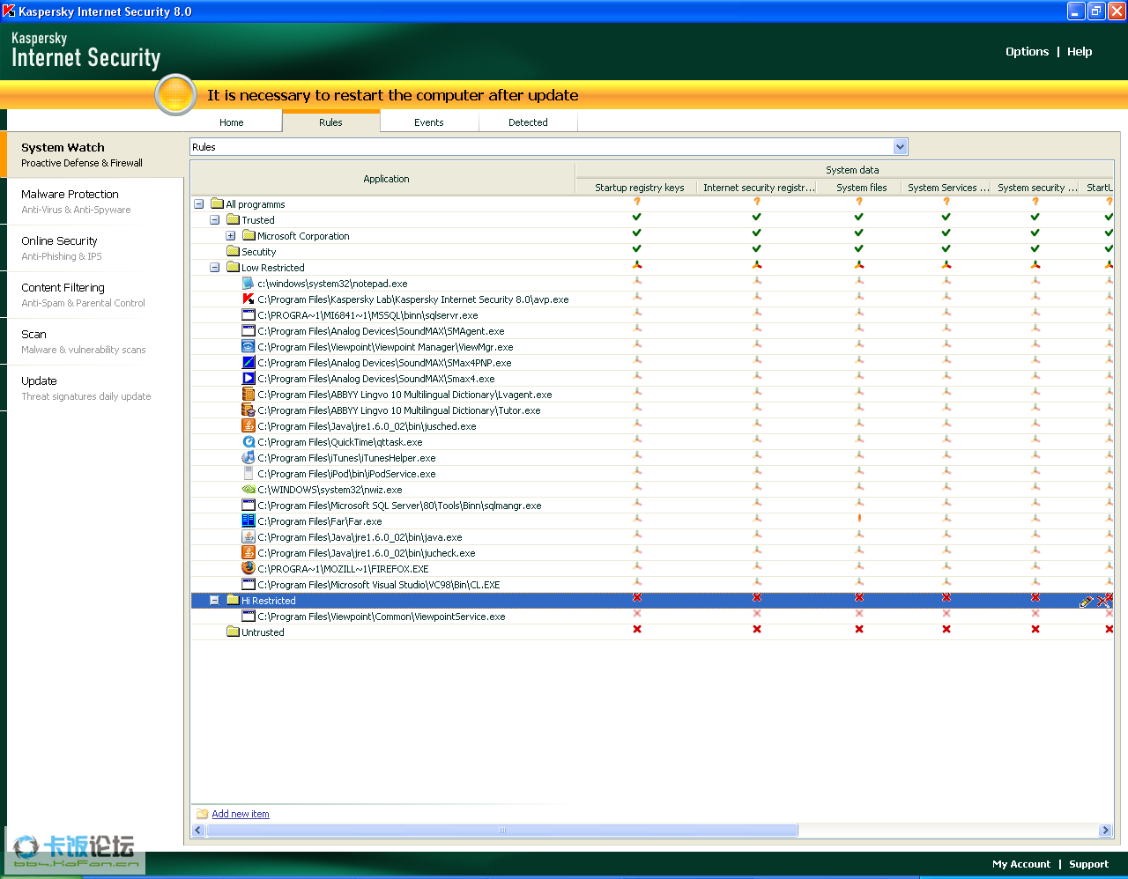Toggle Untrusted System files red cross
1128x879 pixels.
[859, 629]
